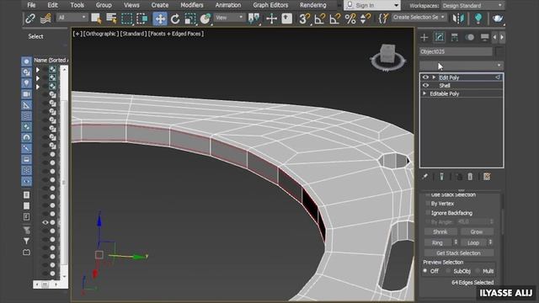
Task: Open the Modifier List dropdown
Action: coord(462,66)
